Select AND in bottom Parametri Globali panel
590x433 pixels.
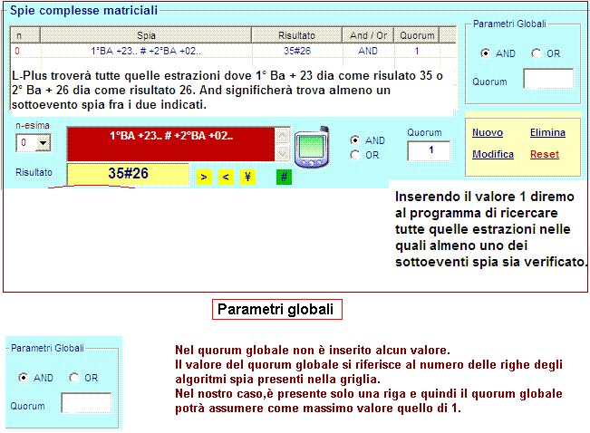click(24, 378)
